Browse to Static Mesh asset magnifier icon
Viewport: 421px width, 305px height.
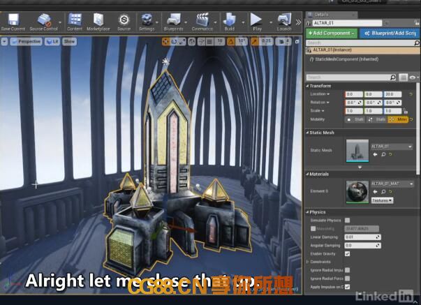click(x=383, y=154)
